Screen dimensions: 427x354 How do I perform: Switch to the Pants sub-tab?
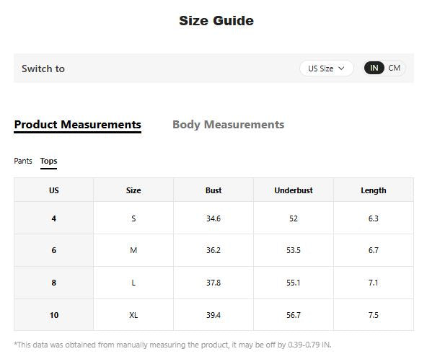pos(23,161)
